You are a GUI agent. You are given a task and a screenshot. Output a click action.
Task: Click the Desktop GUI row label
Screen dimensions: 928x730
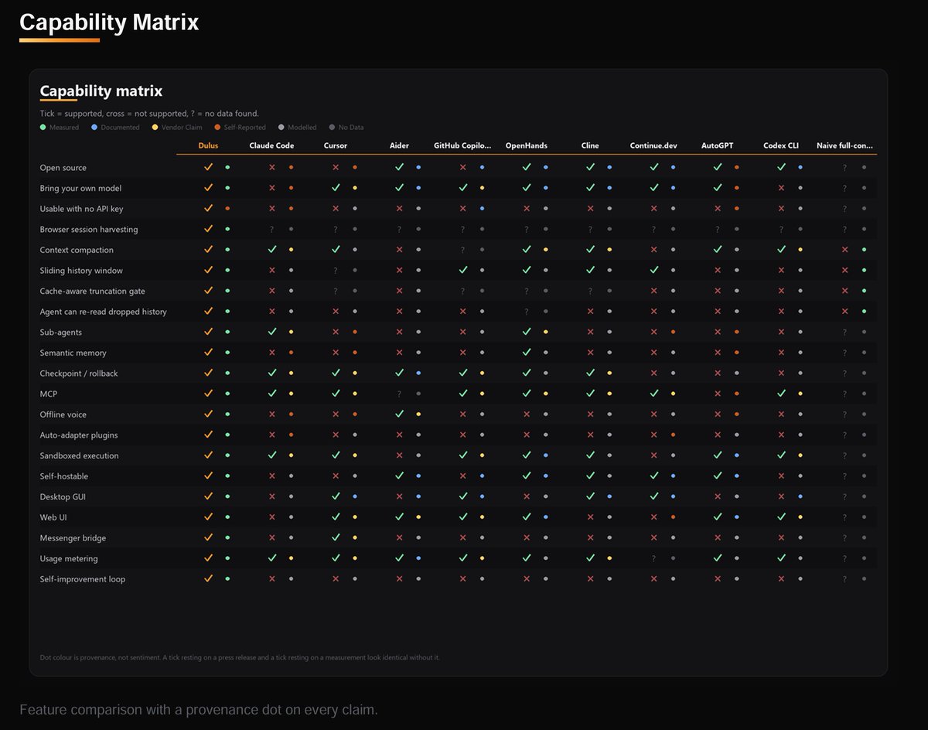tap(63, 496)
